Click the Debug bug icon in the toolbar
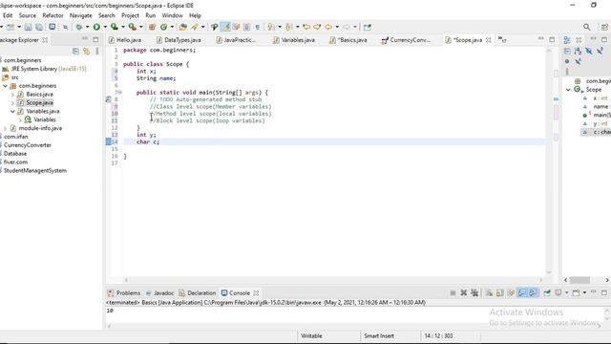The width and height of the screenshot is (611, 344). click(78, 27)
